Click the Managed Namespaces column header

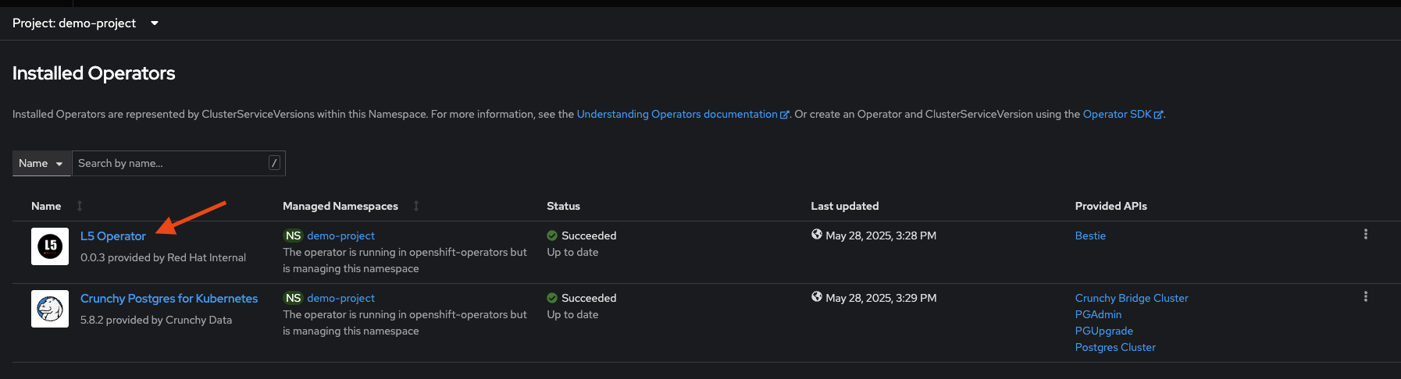pyautogui.click(x=340, y=206)
